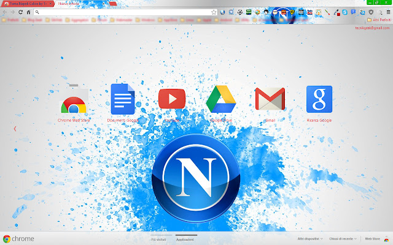The image size is (393, 245).
Task: Open the translate extension icon
Action: click(x=362, y=12)
